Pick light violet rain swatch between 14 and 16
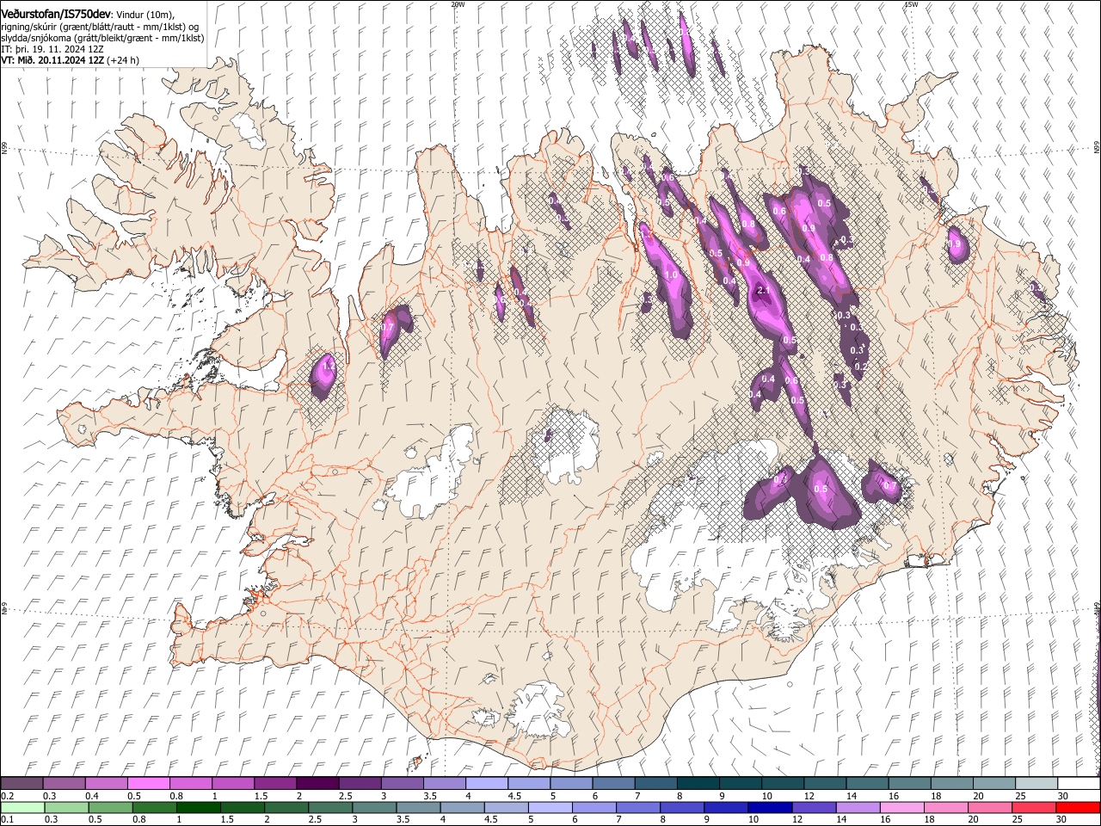Image resolution: width=1101 pixels, height=826 pixels. tap(859, 807)
